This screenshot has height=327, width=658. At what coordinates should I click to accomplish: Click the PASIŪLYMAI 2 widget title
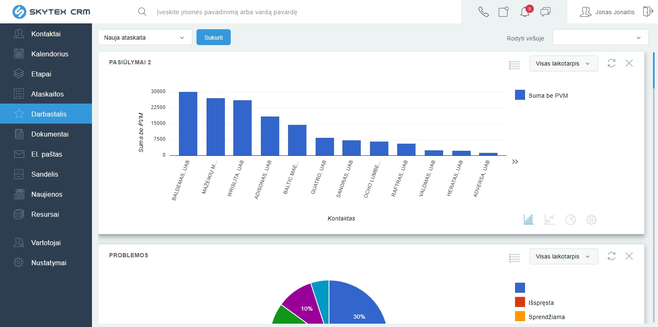pos(130,62)
